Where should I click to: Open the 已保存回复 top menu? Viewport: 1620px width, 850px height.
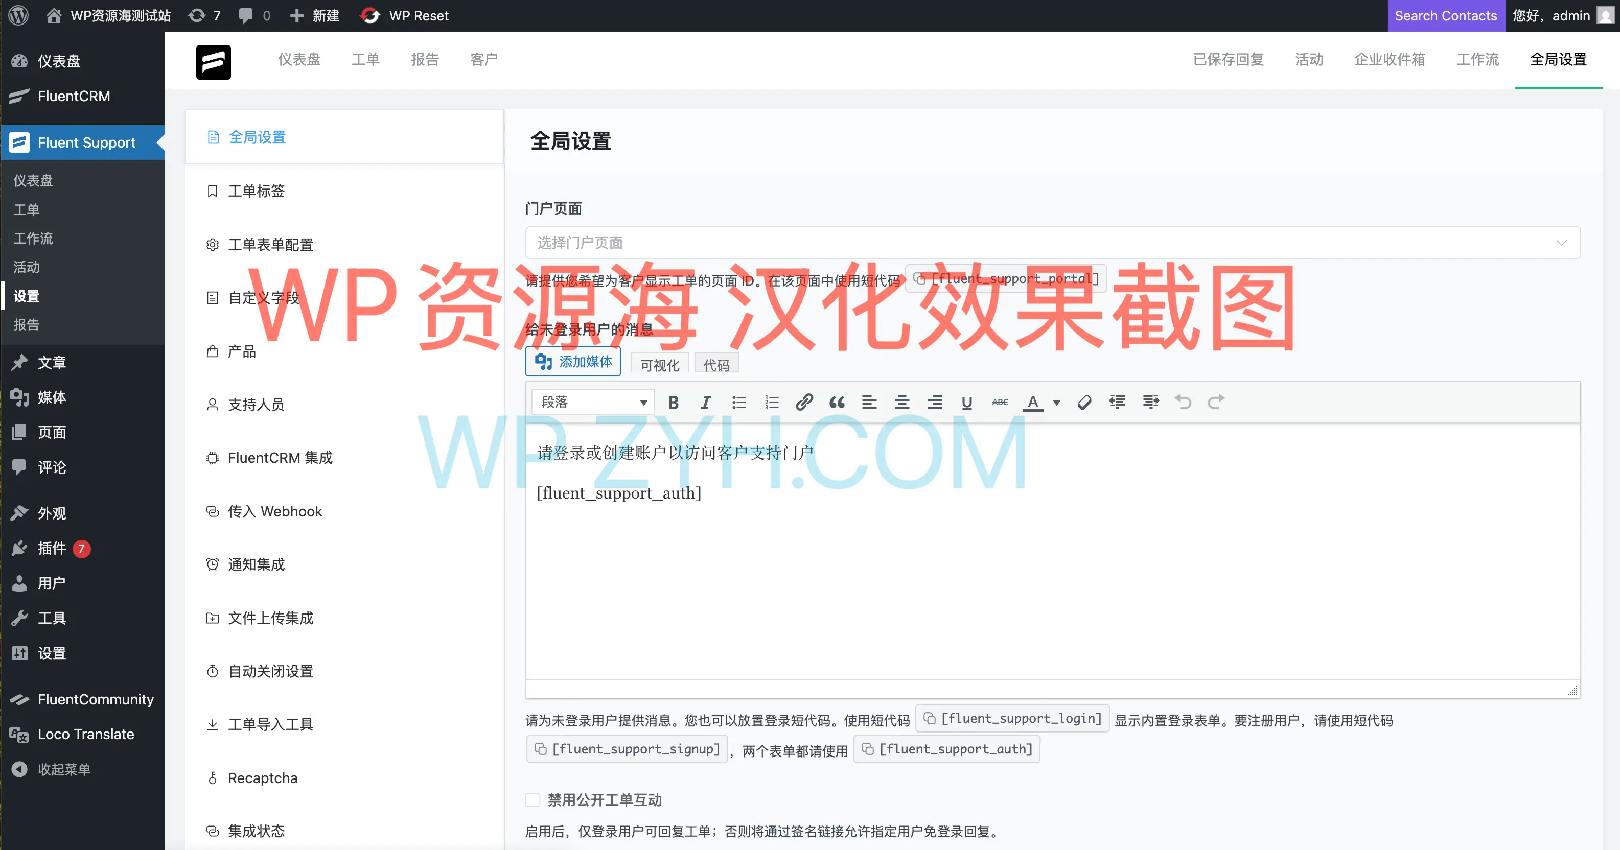click(x=1228, y=60)
